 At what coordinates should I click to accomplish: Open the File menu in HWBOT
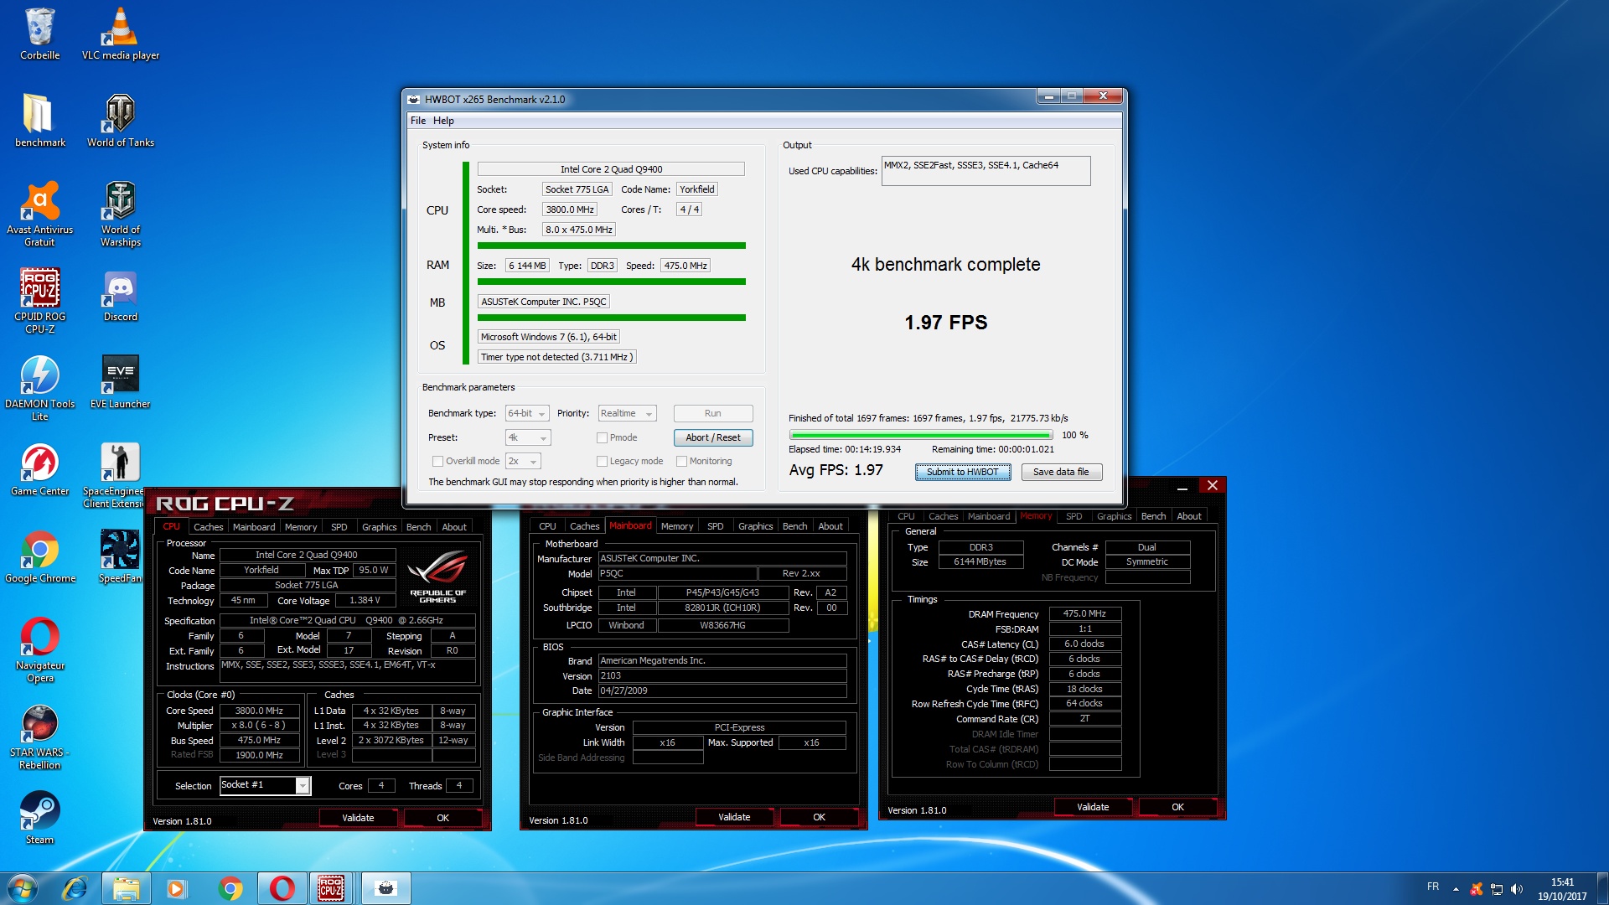(x=418, y=121)
